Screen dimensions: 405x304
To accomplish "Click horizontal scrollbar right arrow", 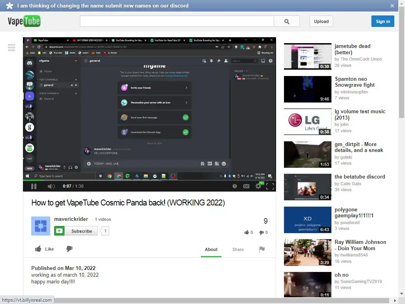I will (x=395, y=301).
